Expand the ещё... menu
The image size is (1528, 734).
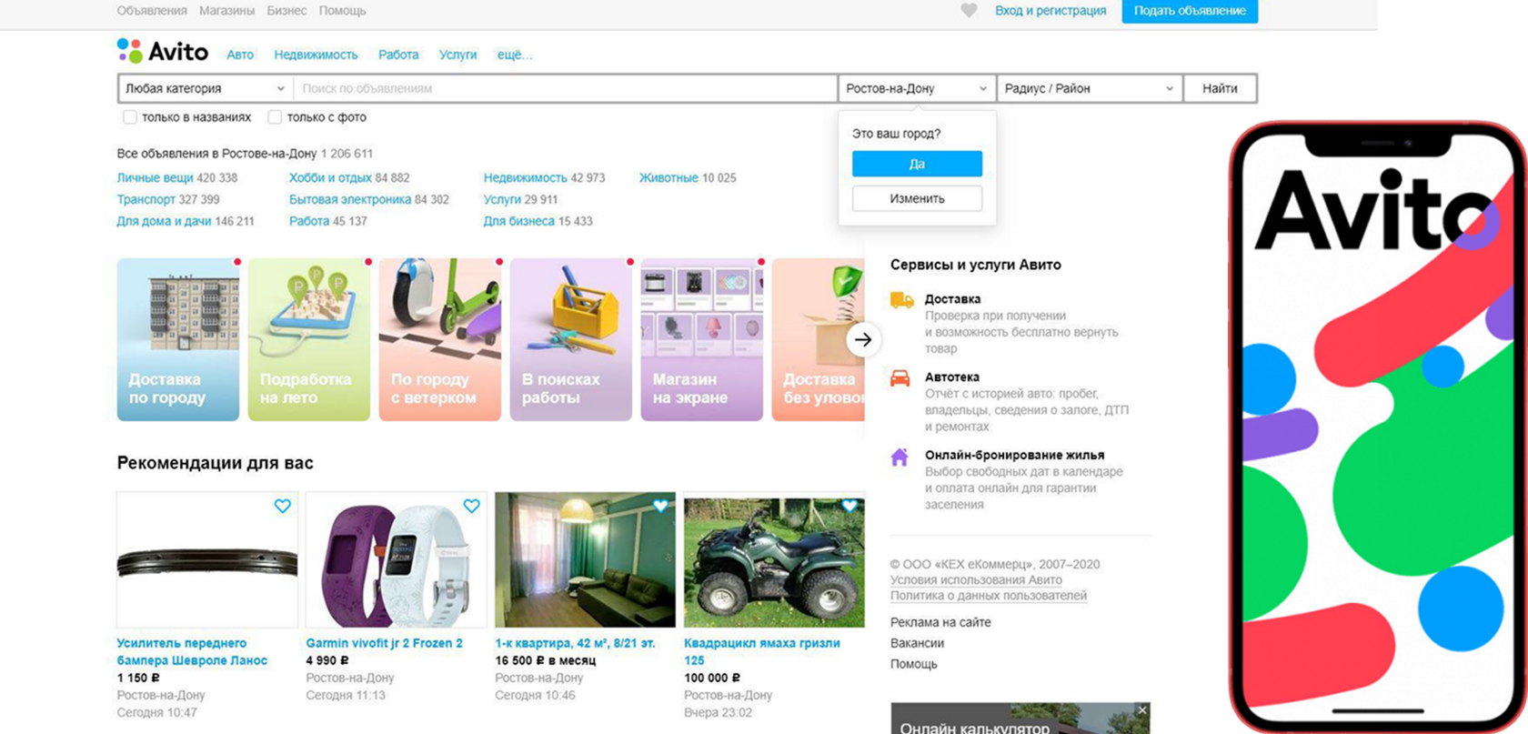click(515, 55)
